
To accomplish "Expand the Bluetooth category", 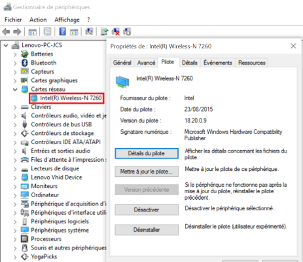I will [x=15, y=64].
